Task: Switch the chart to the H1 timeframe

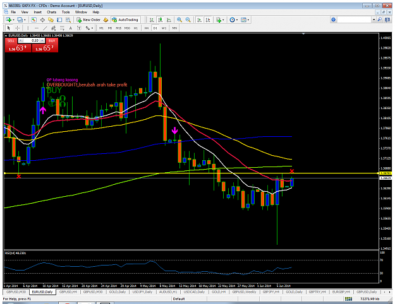Action: (136, 28)
